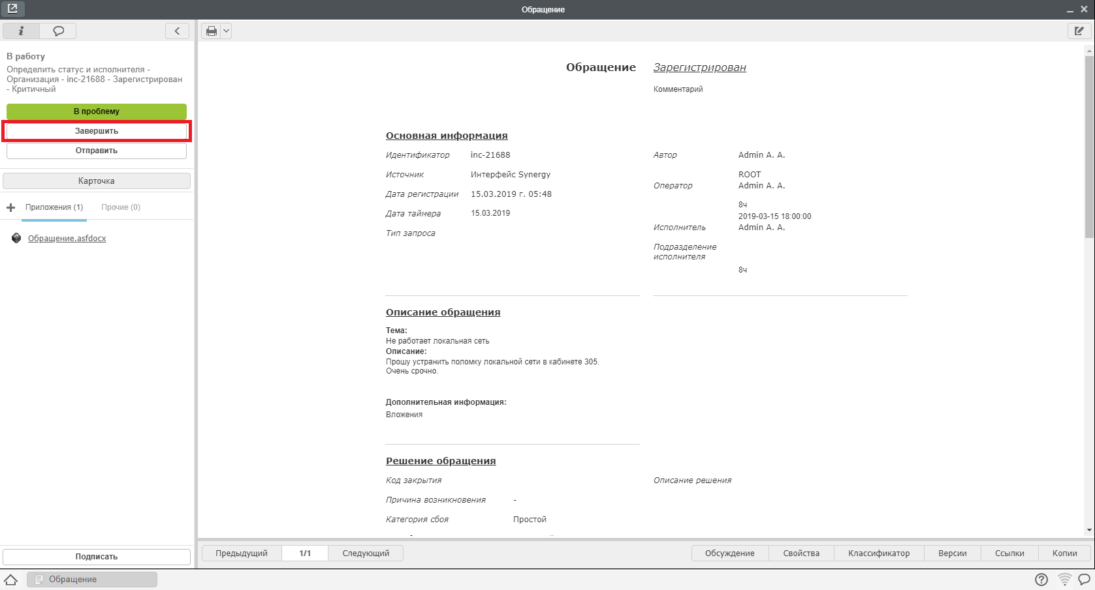
Task: Click the registration date '15.03.2019 г. 05:48'
Action: click(511, 194)
